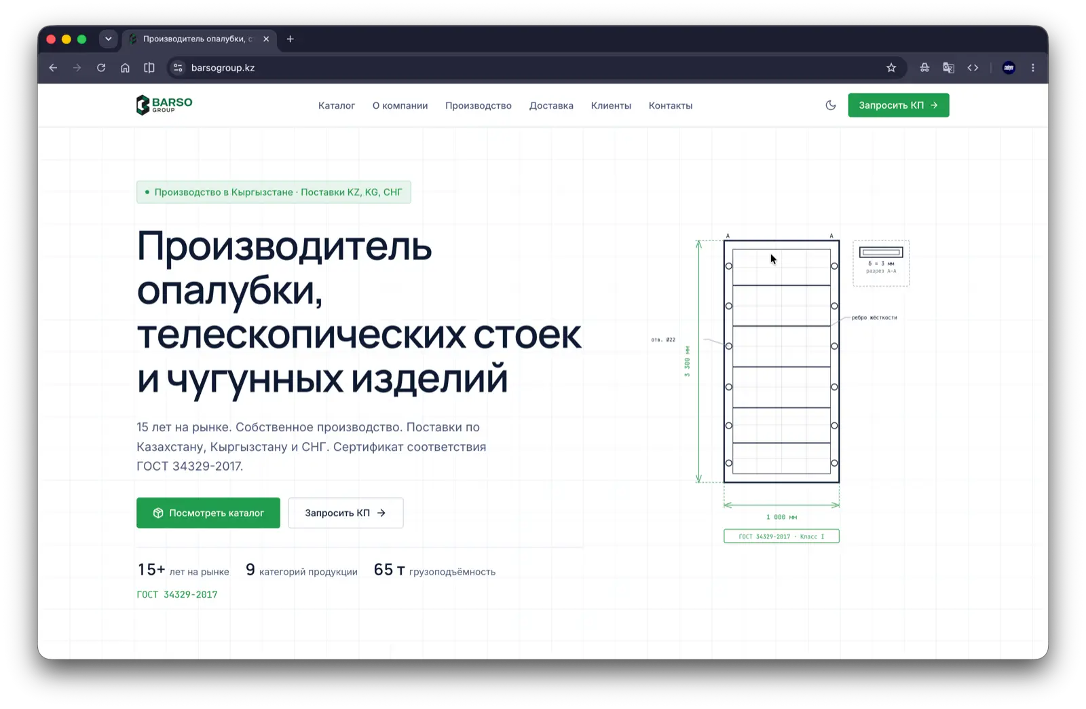The height and width of the screenshot is (709, 1086).
Task: Open the browser home icon
Action: point(125,68)
